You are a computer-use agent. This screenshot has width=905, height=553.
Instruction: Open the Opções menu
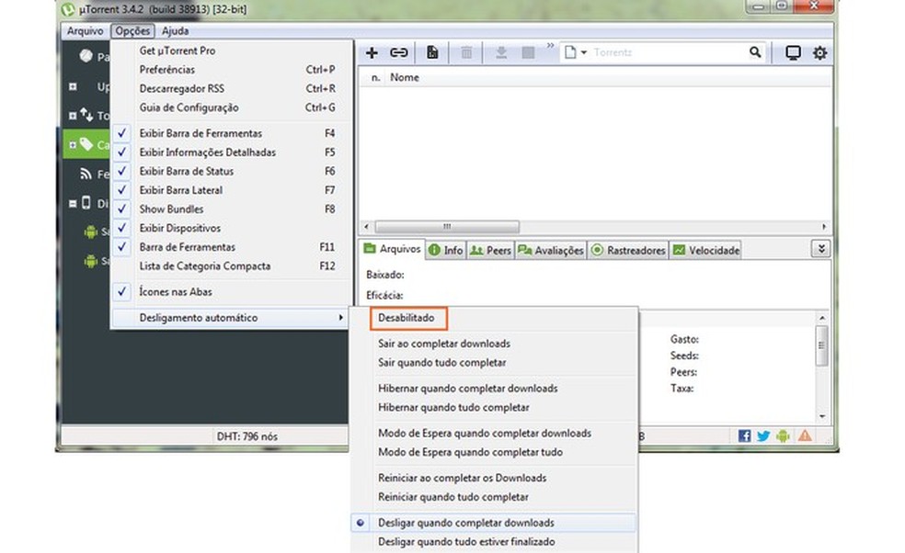132,31
